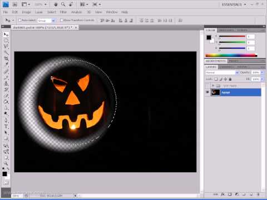Enable the Auto-Select checkbox

tap(20, 20)
